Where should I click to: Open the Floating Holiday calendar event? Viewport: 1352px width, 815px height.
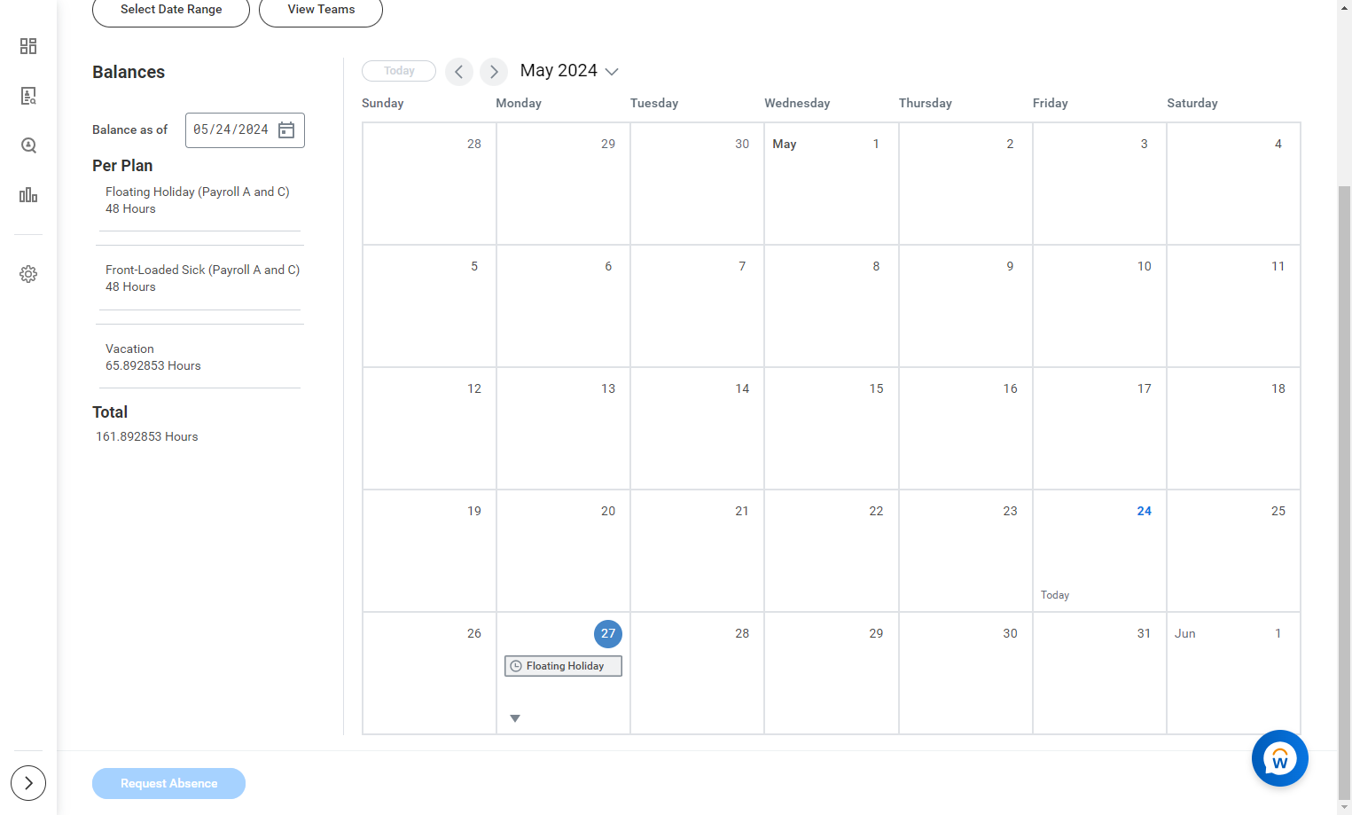[563, 666]
